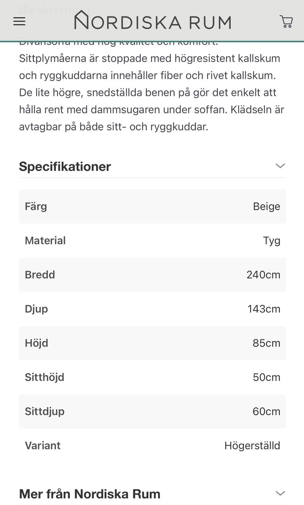Click the 143cm depth value
This screenshot has height=505, width=304.
[263, 309]
